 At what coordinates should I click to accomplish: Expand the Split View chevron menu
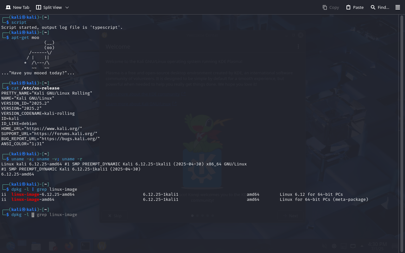67,7
